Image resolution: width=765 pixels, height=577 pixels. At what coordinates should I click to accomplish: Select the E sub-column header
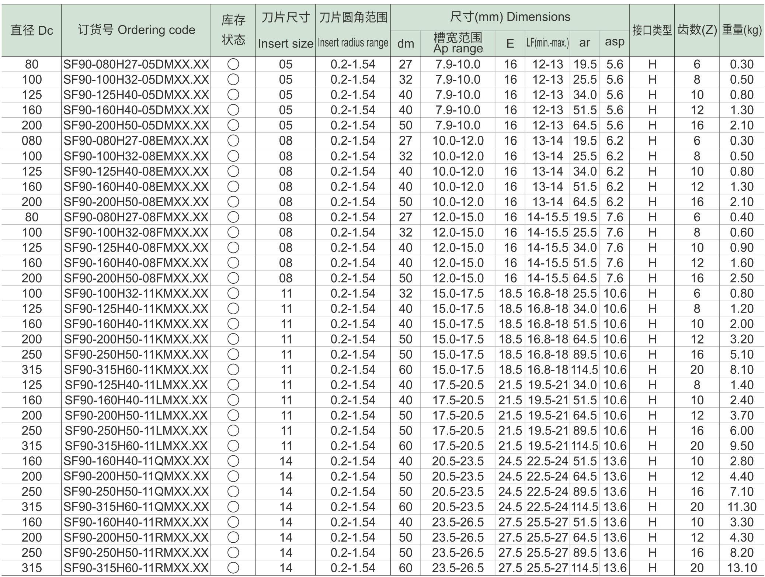pos(510,44)
